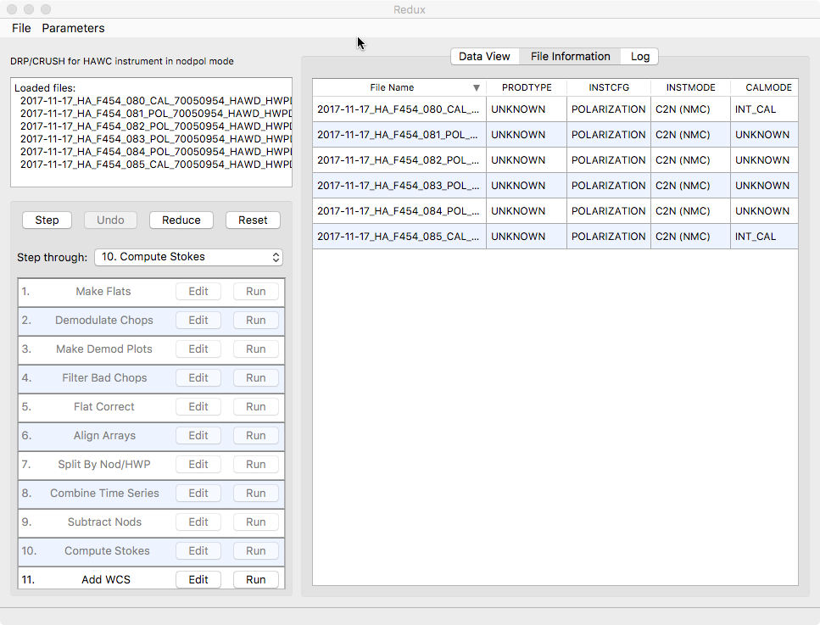Click loaded file 085_CAL in file list
Image resolution: width=820 pixels, height=625 pixels.
tap(156, 165)
